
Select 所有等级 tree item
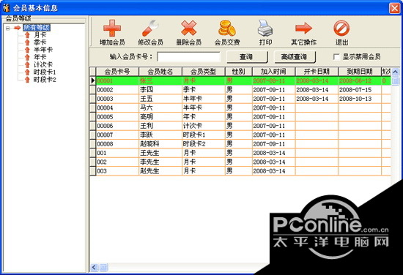pyautogui.click(x=37, y=28)
